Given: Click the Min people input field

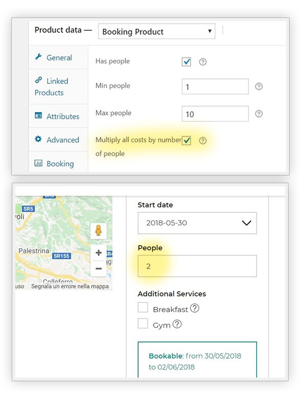Looking at the screenshot, I should point(215,86).
